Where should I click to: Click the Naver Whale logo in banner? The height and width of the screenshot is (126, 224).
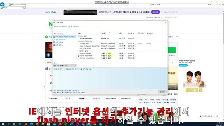[51, 12]
